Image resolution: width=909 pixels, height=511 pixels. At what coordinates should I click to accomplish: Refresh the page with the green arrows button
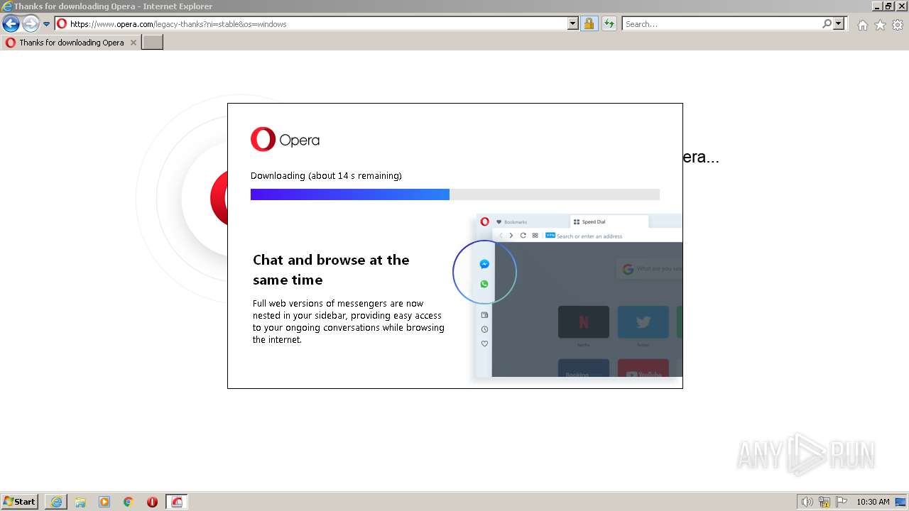[609, 23]
